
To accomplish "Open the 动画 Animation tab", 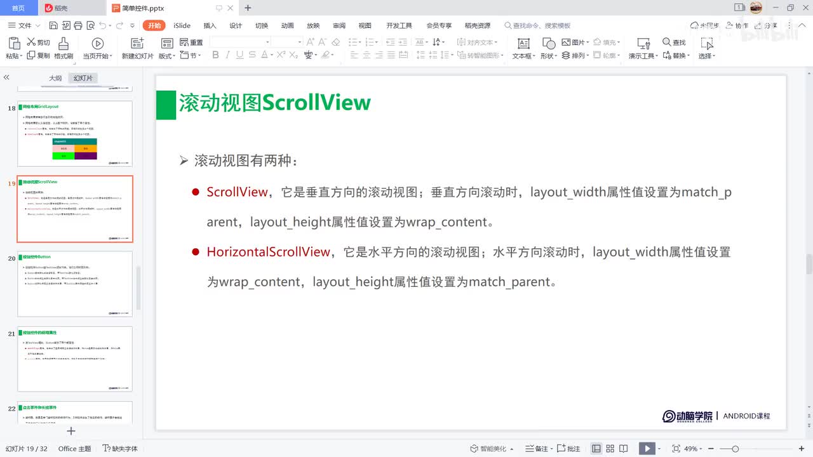I will click(x=287, y=25).
